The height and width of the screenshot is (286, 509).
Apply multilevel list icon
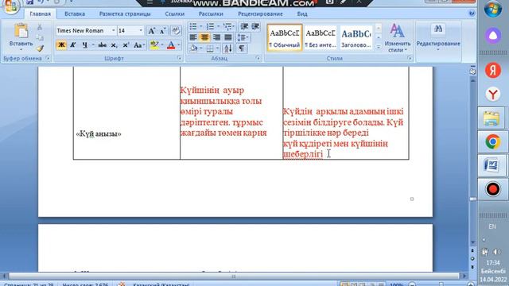227,26
